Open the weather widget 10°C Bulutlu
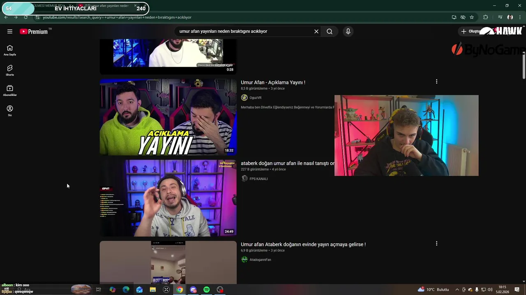The height and width of the screenshot is (295, 526). (434, 290)
